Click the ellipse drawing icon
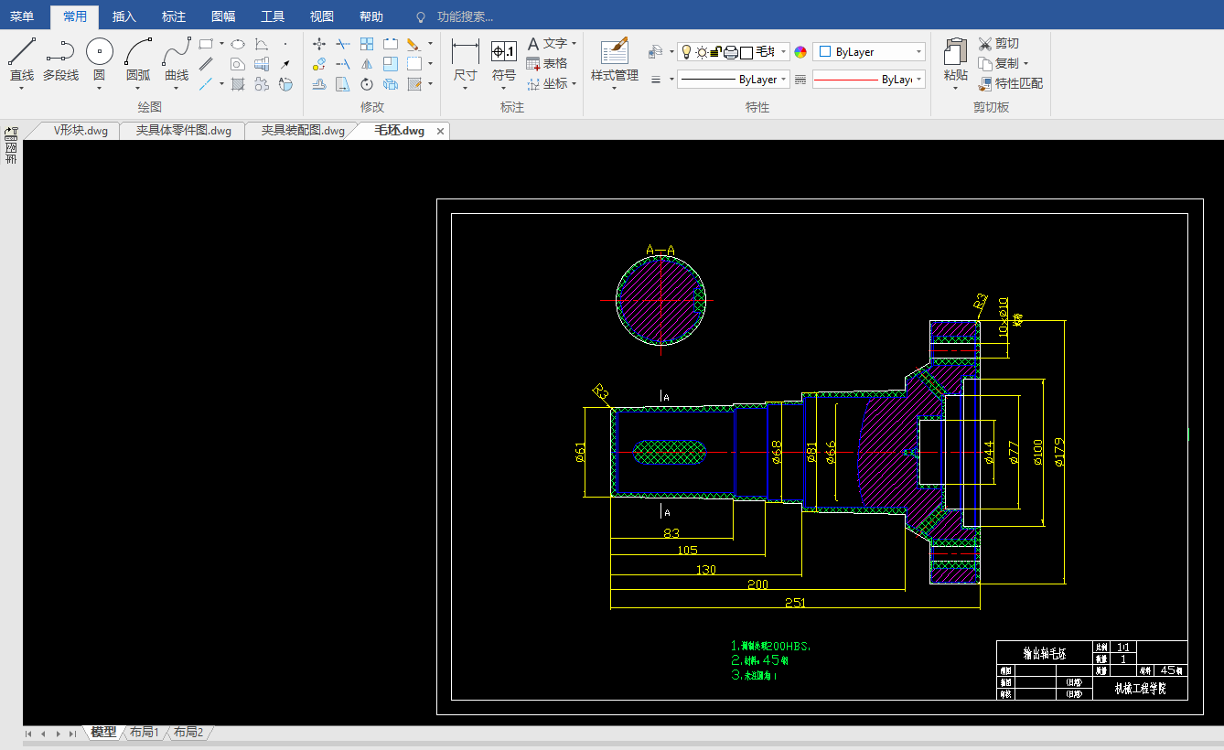This screenshot has height=750, width=1224. pyautogui.click(x=237, y=44)
